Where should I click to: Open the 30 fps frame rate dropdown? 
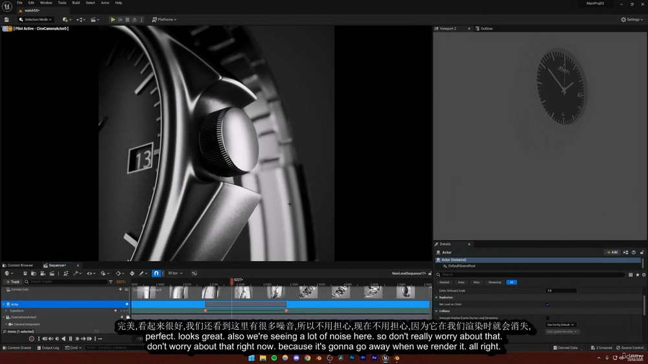175,273
